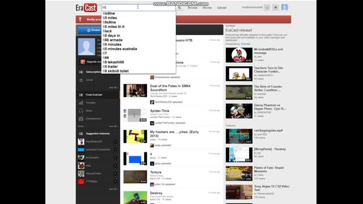363x204 pixels.
Task: Click into the search input field
Action: pyautogui.click(x=138, y=7)
